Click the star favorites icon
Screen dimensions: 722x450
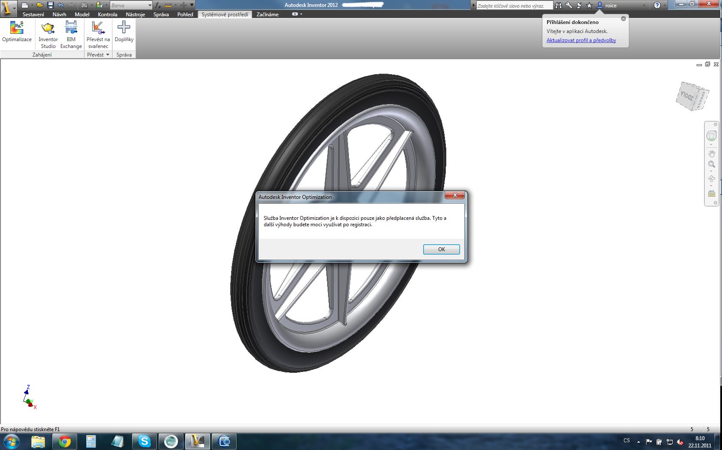[590, 5]
